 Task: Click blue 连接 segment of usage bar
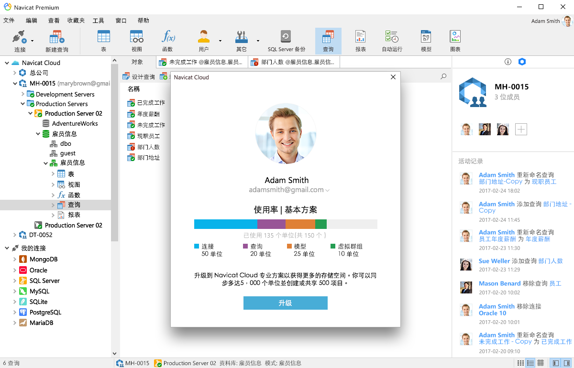point(226,224)
